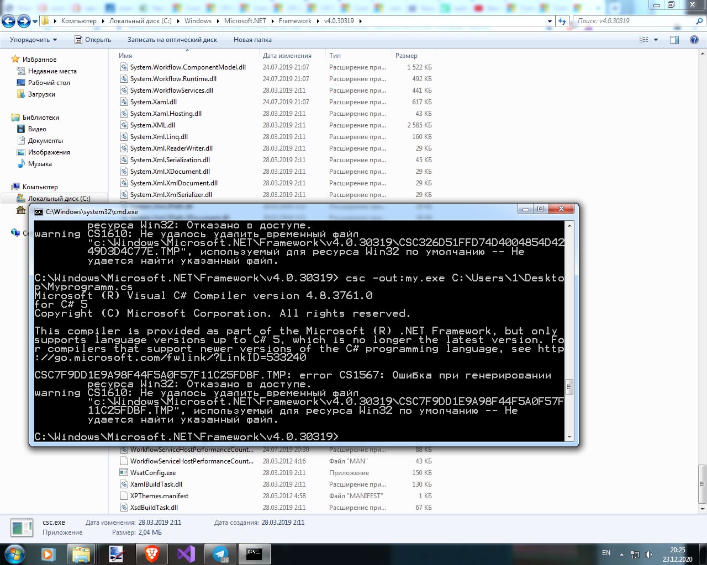Go forward with the Explorer forward arrow
707x565 pixels.
coord(24,21)
